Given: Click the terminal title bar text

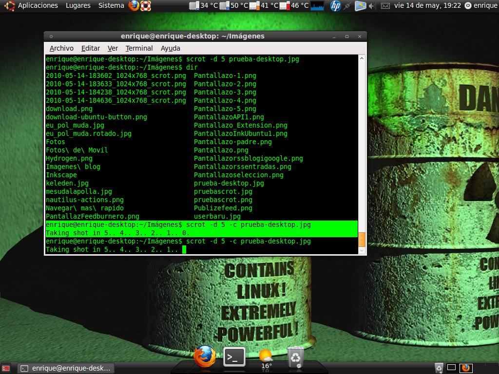Looking at the screenshot, I should (x=192, y=36).
